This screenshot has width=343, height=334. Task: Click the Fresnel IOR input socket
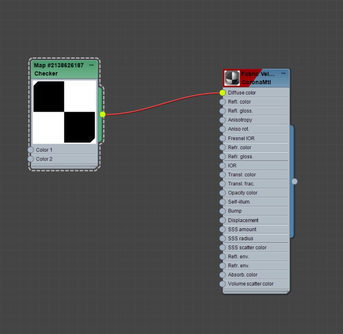pyautogui.click(x=223, y=138)
